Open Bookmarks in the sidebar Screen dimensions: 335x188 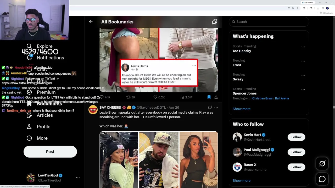(x=44, y=104)
